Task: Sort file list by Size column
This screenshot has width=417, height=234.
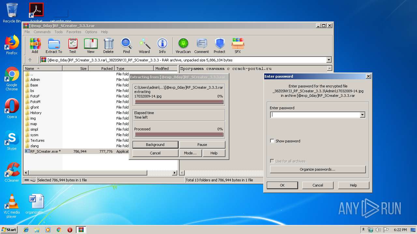Action: click(x=75, y=69)
